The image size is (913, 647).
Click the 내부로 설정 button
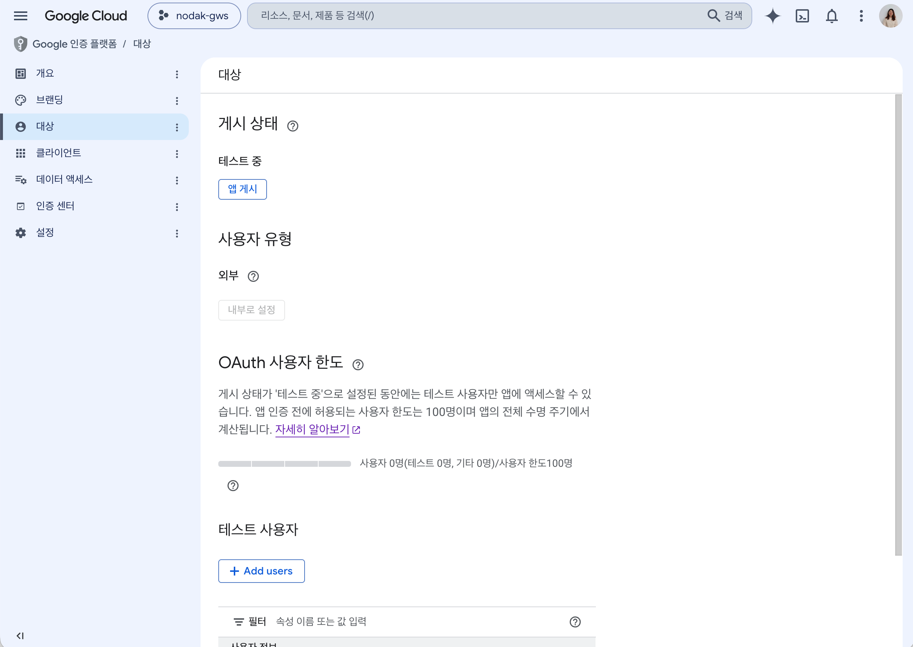[x=251, y=310]
